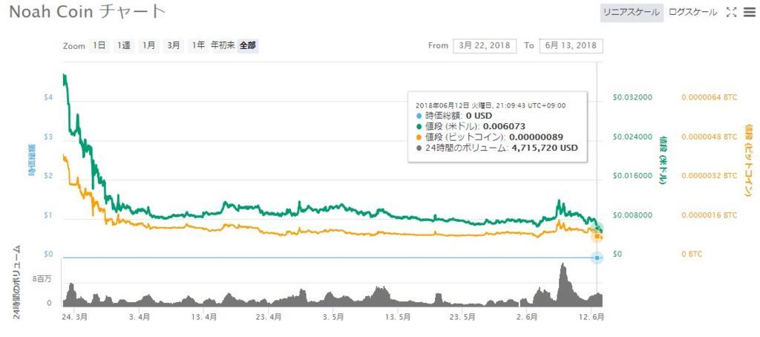Click the 0.0000048 BTC axis label
This screenshot has width=760, height=337.
(709, 137)
